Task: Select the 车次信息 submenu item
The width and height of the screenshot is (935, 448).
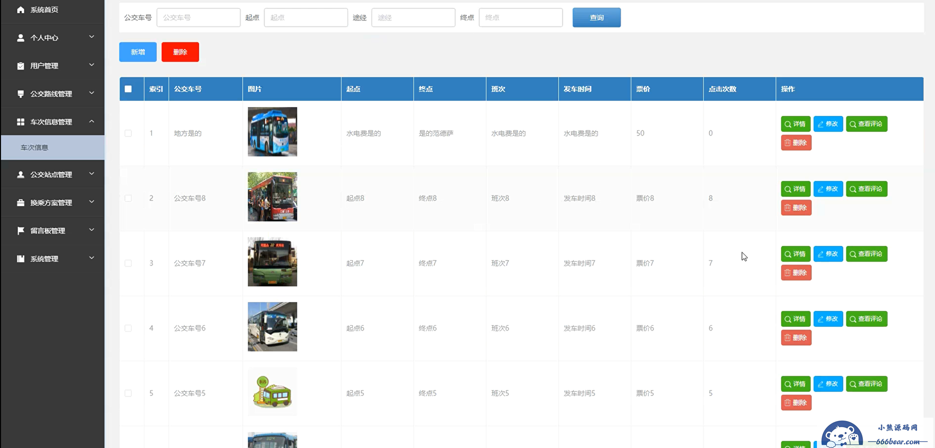Action: (53, 148)
